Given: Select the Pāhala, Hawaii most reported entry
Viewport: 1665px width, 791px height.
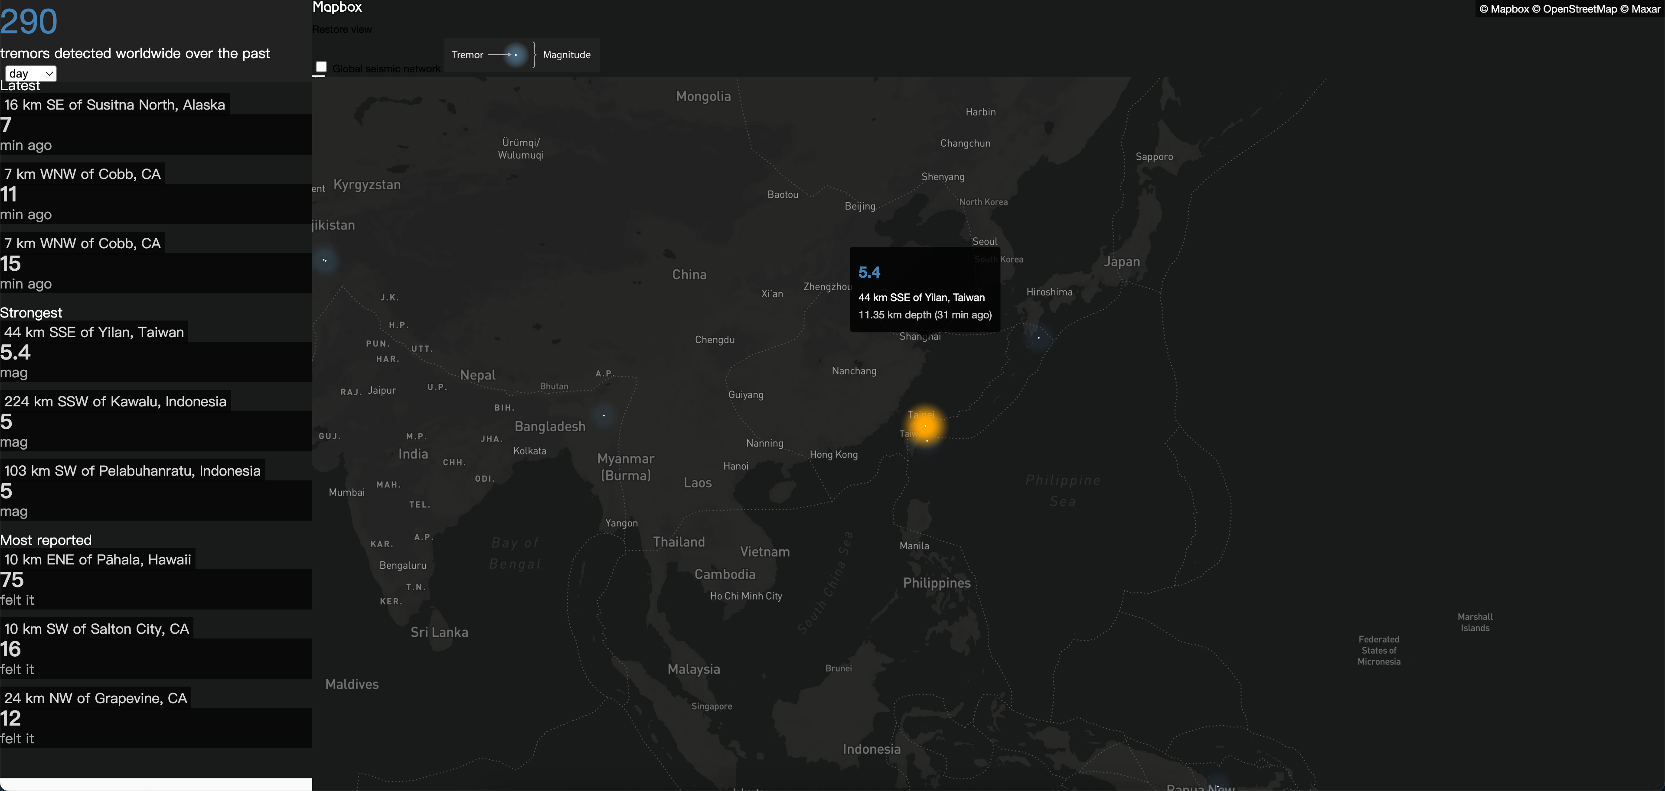Looking at the screenshot, I should (x=98, y=560).
